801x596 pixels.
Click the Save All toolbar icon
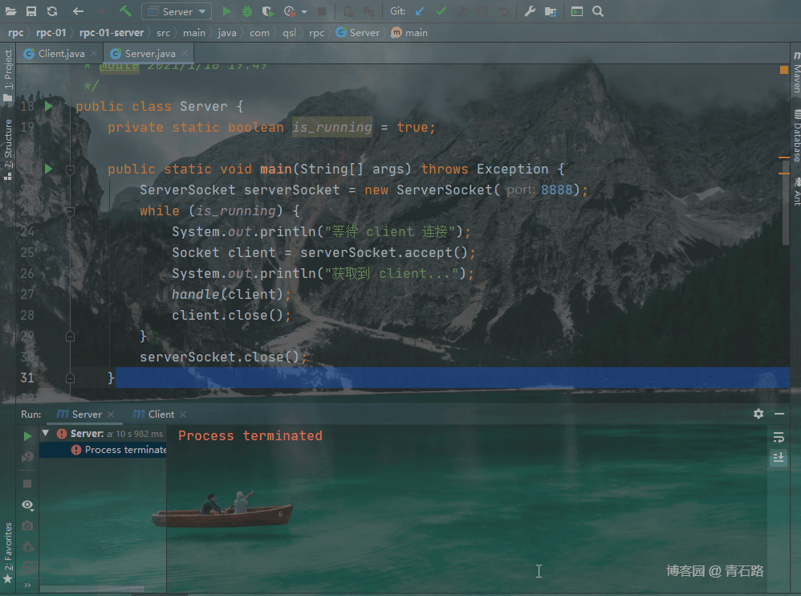(31, 11)
